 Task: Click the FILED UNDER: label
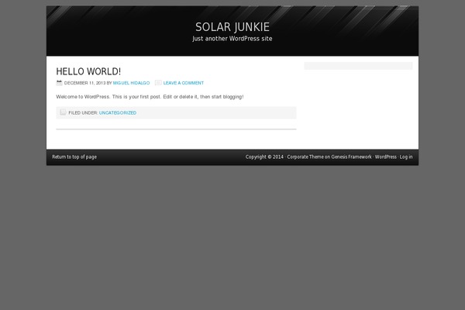coord(83,112)
